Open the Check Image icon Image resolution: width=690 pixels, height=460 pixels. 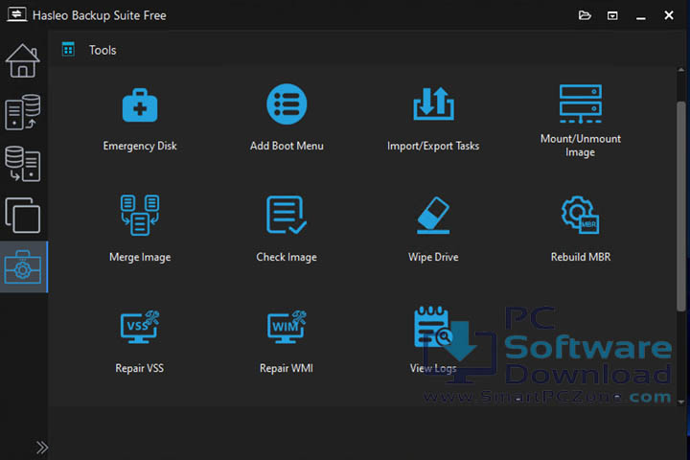point(287,215)
